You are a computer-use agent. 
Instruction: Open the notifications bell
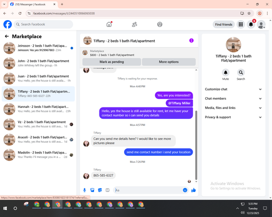(251, 24)
